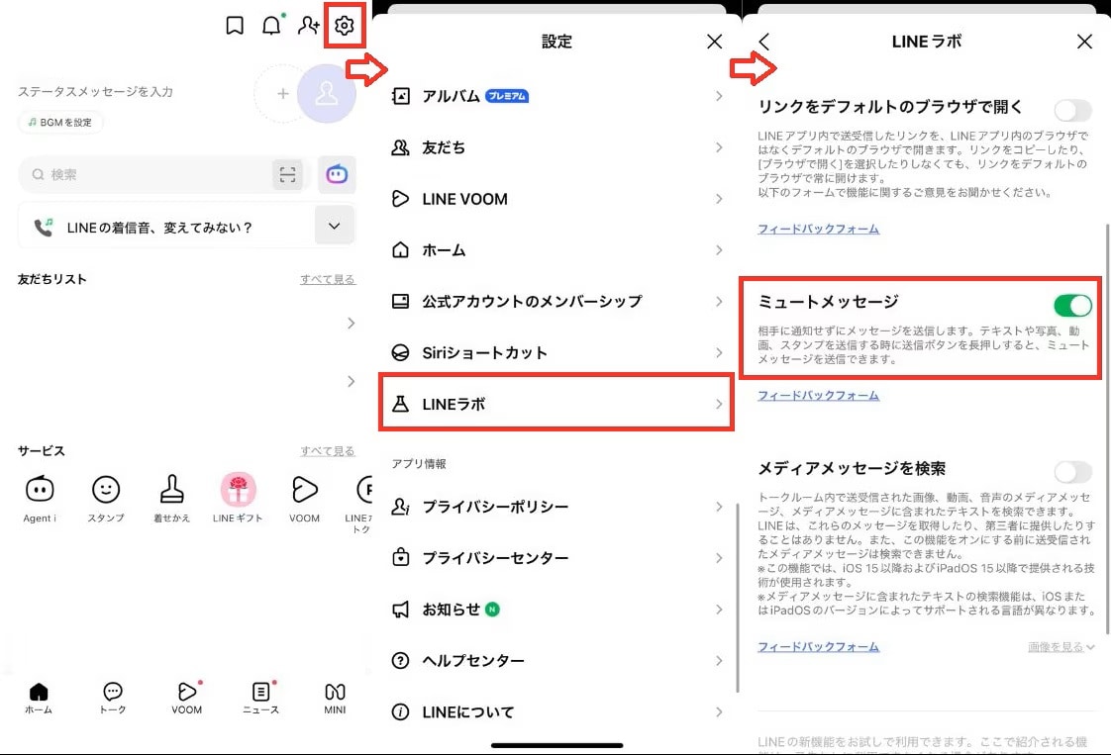Open LINEについて row
Screen dimensions: 1111x755
tap(556, 711)
